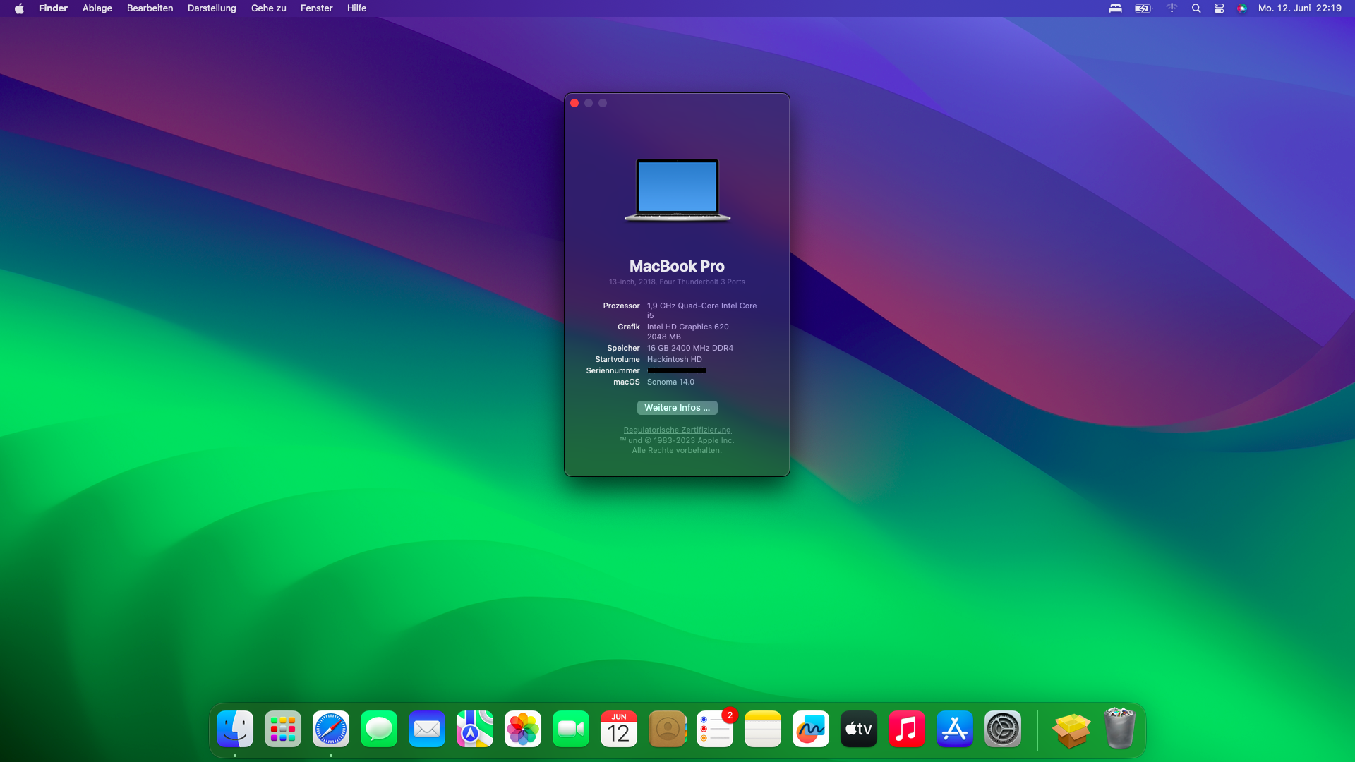The width and height of the screenshot is (1355, 762).
Task: Click battery status in menu bar
Action: click(1143, 8)
